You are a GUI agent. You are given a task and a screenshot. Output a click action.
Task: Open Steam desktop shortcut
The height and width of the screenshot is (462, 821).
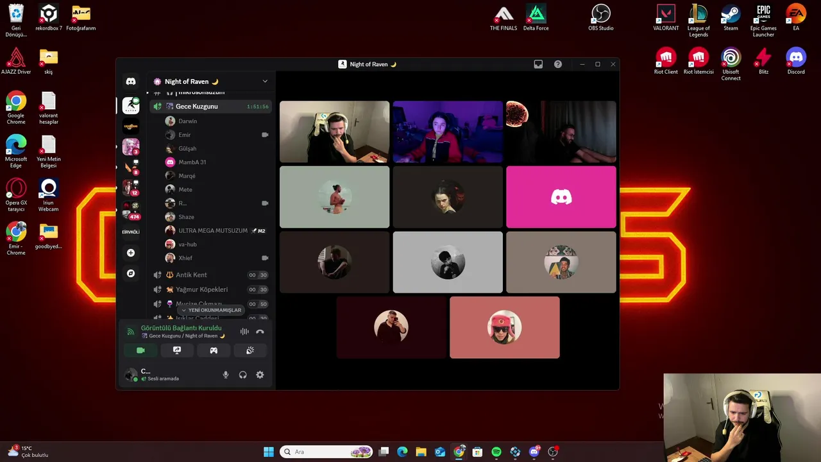[x=731, y=17]
